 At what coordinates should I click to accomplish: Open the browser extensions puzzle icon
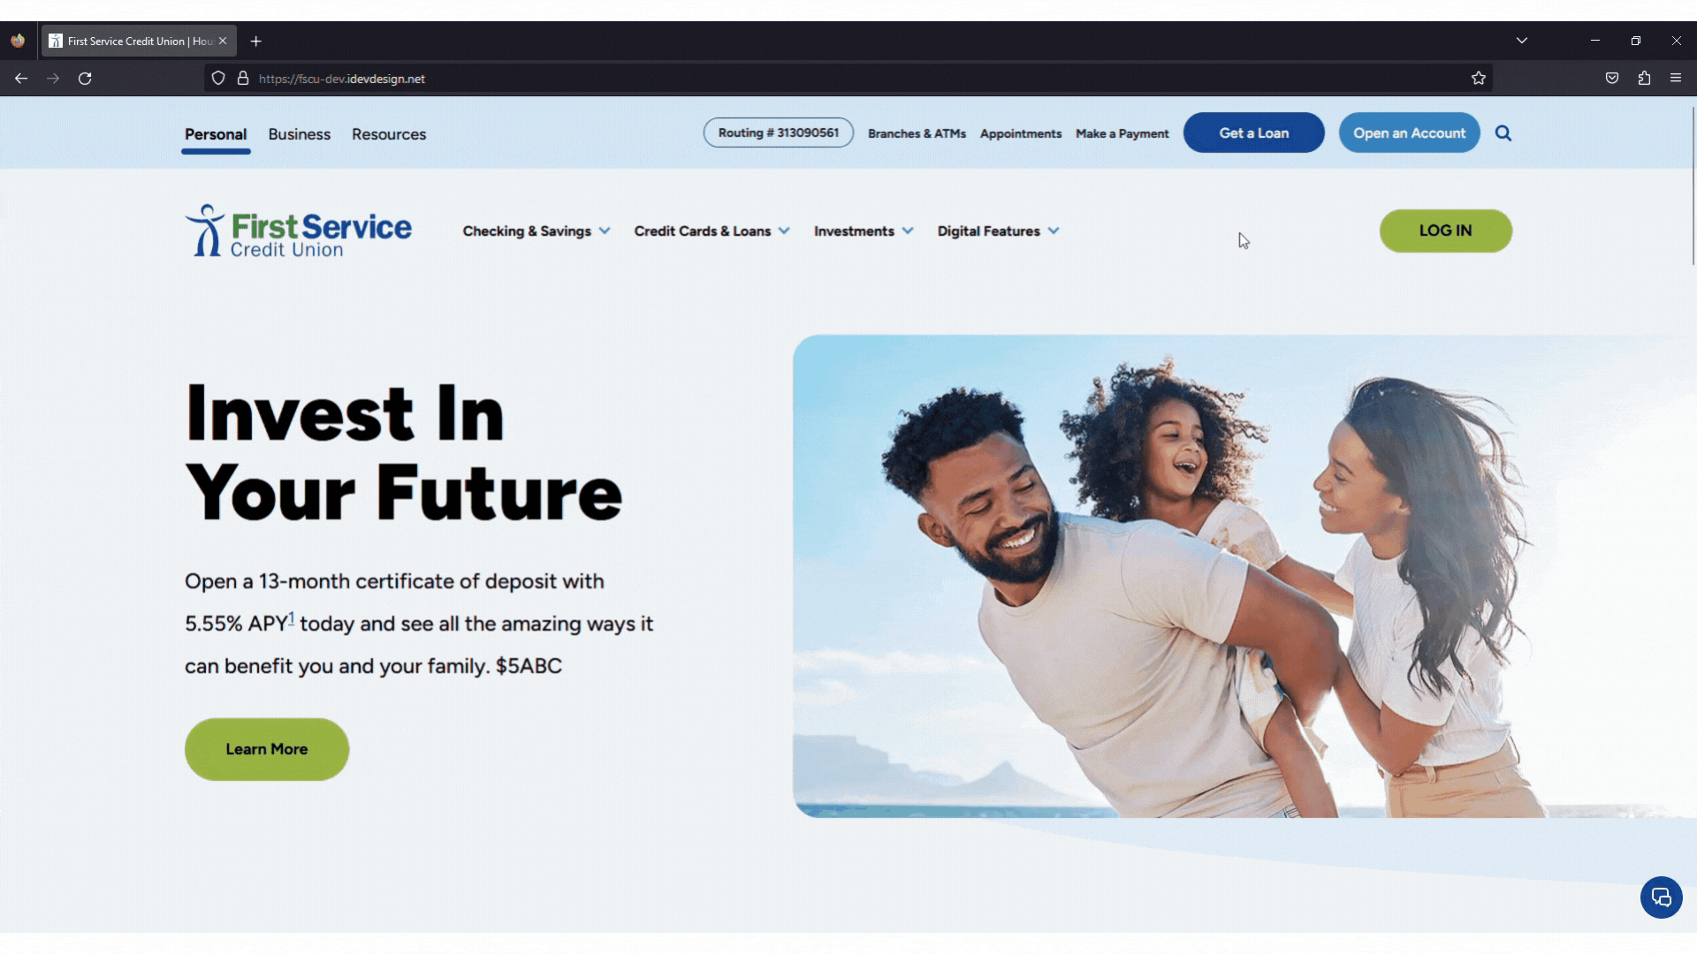click(x=1643, y=79)
